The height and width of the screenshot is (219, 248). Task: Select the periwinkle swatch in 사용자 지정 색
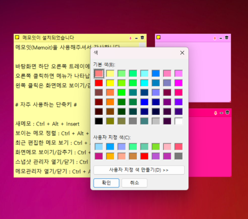[121, 146]
